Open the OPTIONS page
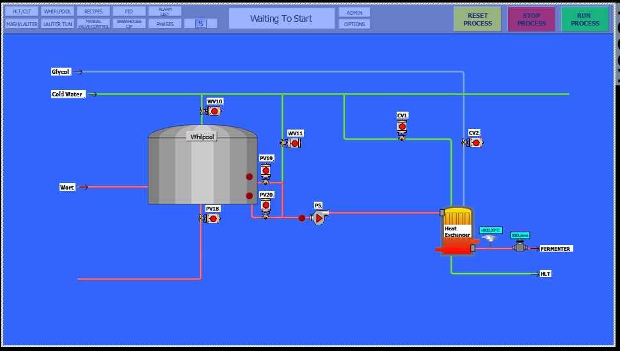 click(354, 24)
